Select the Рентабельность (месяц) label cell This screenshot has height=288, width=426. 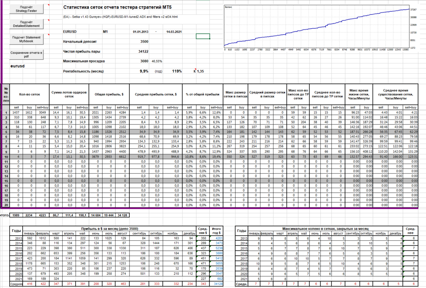click(x=83, y=71)
